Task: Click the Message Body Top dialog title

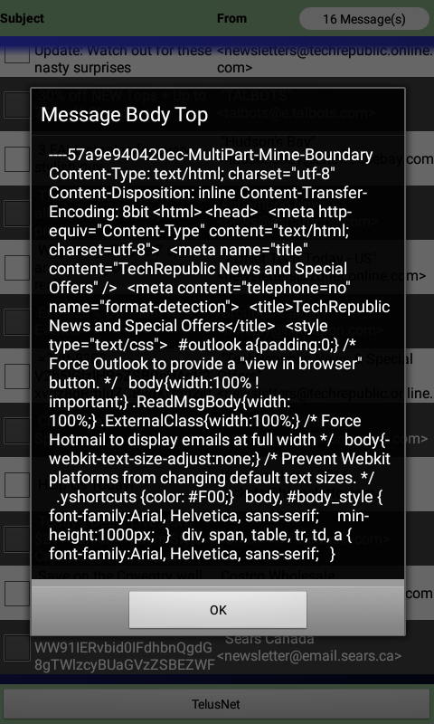Action: (125, 115)
